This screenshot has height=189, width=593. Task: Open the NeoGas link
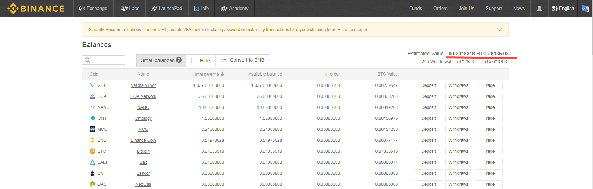[x=143, y=184]
